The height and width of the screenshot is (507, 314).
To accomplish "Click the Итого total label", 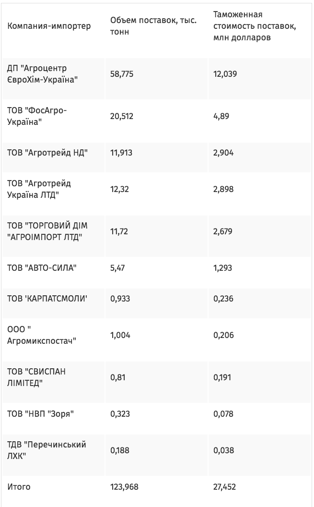I will tap(19, 487).
